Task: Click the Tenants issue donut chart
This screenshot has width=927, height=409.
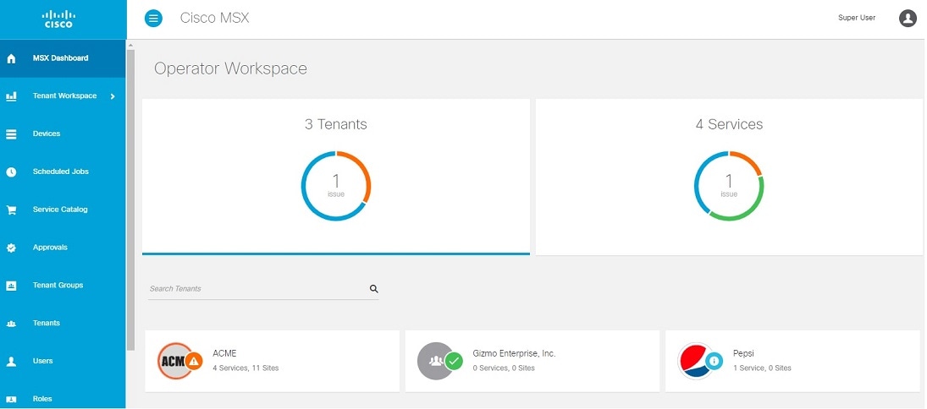Action: click(x=336, y=186)
